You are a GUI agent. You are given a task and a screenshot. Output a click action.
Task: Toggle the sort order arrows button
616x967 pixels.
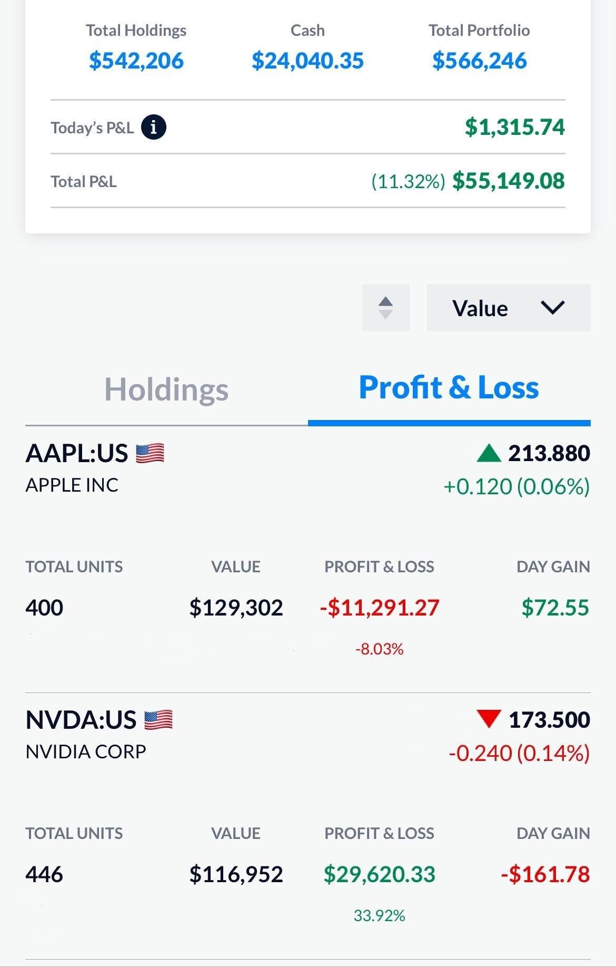click(386, 308)
